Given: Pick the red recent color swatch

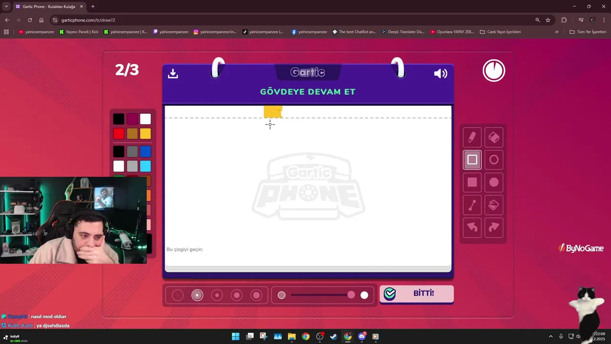Looking at the screenshot, I should point(119,134).
